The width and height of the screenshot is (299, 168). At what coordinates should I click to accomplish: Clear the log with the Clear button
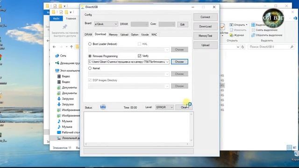coord(184,107)
